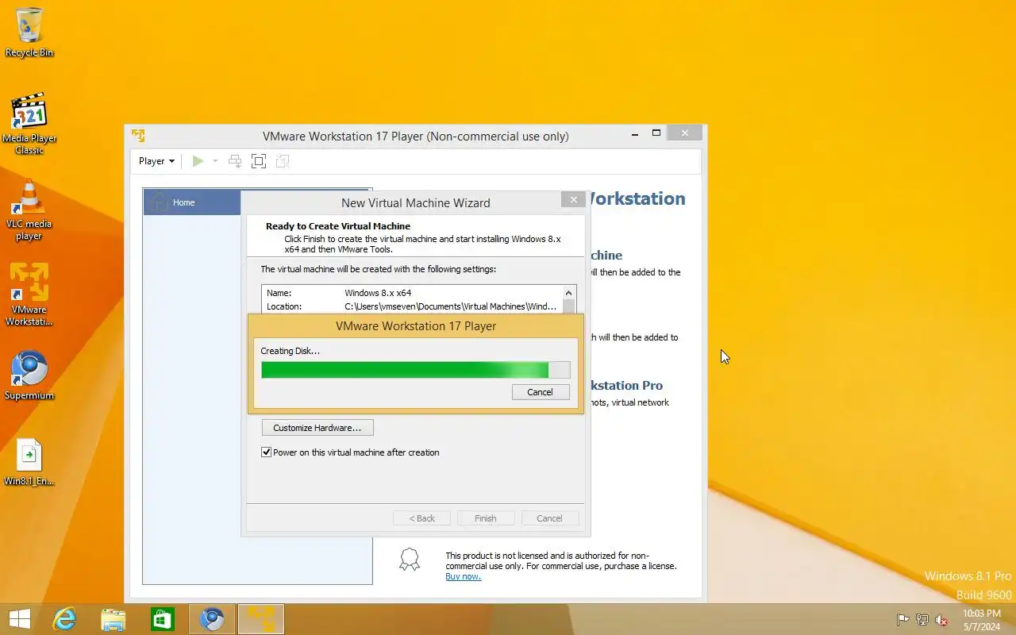Open the clock showing 10:03 PM
The width and height of the screenshot is (1016, 635).
point(982,620)
